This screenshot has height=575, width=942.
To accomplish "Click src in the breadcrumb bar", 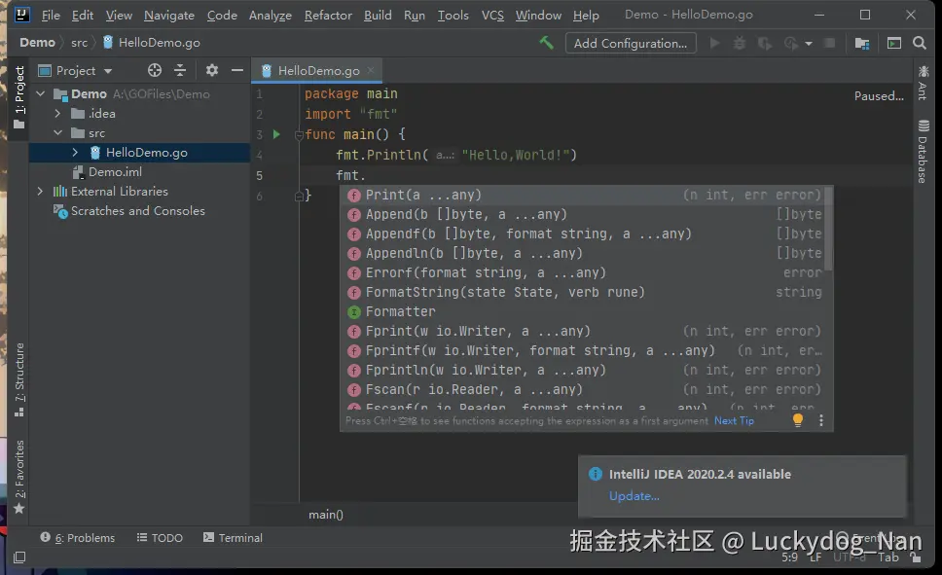I will coord(79,43).
